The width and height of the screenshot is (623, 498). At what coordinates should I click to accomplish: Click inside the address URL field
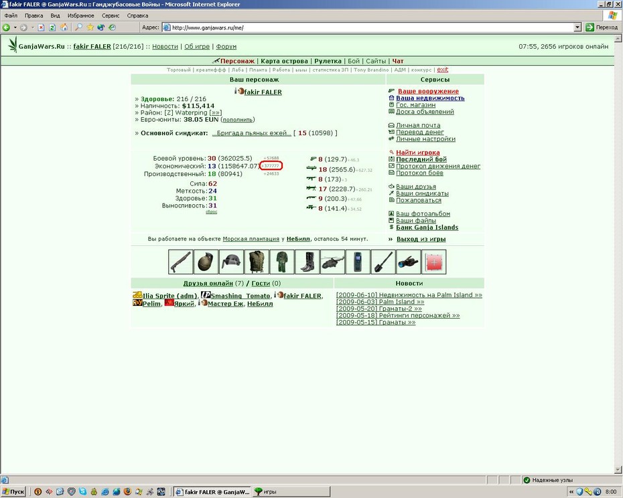[x=368, y=27]
